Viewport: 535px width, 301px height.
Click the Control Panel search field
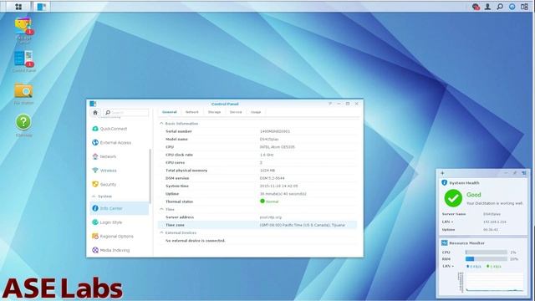tap(126, 112)
